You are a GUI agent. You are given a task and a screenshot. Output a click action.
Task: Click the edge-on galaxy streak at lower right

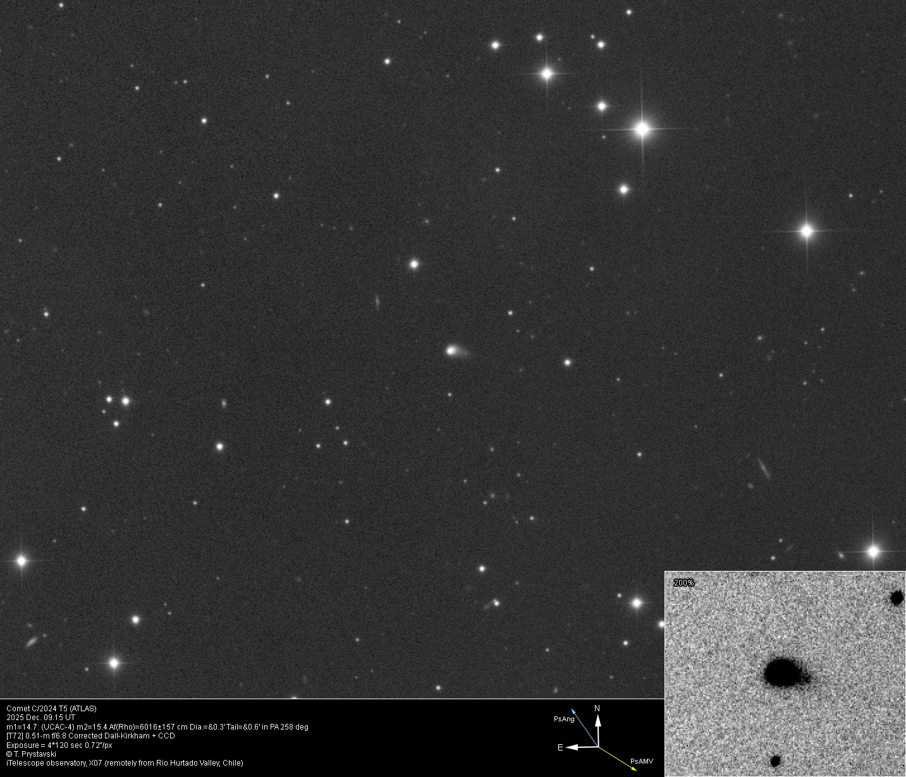click(764, 468)
